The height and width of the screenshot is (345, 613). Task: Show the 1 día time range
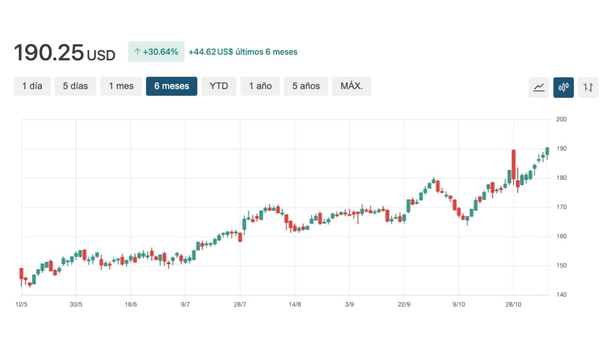tap(32, 86)
